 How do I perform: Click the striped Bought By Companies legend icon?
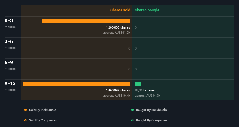[132, 120]
